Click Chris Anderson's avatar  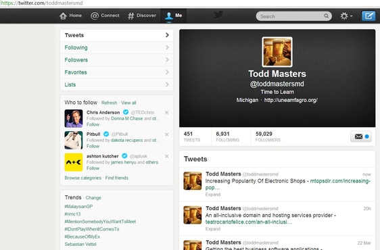tap(74, 118)
